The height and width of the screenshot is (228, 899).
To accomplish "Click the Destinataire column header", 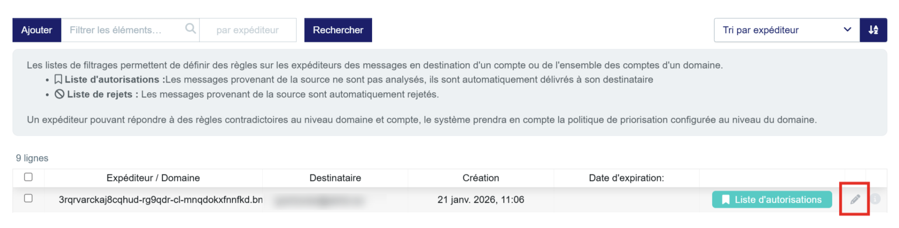I will click(x=335, y=178).
